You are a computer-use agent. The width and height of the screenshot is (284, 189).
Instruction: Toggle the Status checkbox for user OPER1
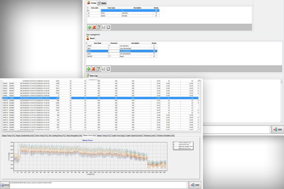[x=154, y=45]
